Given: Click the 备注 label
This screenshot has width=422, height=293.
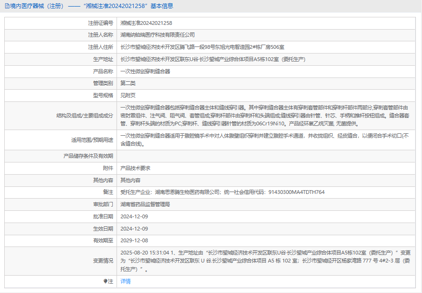Looking at the screenshot, I should click(x=108, y=192).
